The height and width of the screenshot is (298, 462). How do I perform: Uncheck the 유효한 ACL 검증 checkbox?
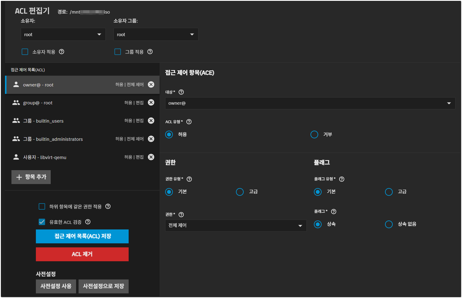(42, 222)
